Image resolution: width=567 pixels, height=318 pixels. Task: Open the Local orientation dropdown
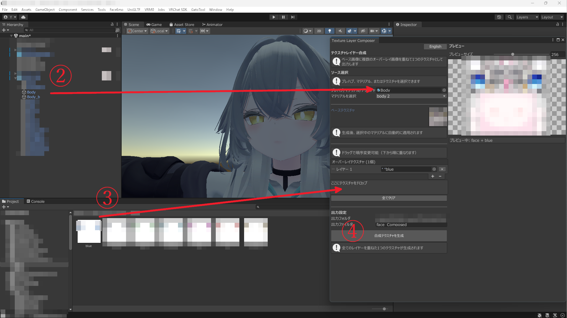[x=159, y=31]
